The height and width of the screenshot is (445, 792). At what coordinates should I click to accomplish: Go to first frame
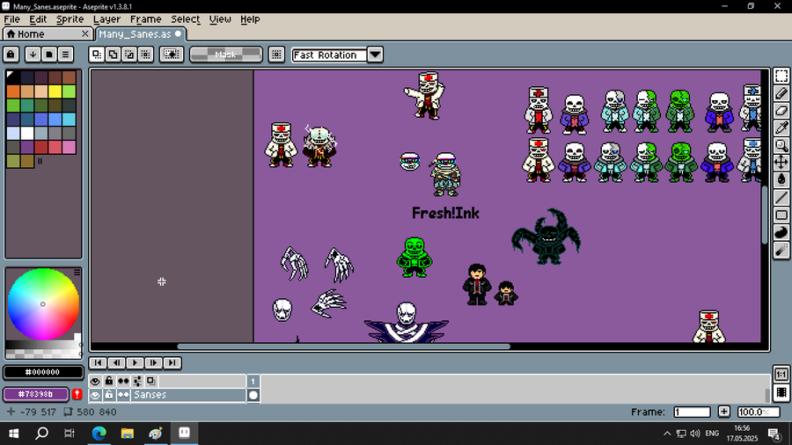point(98,362)
